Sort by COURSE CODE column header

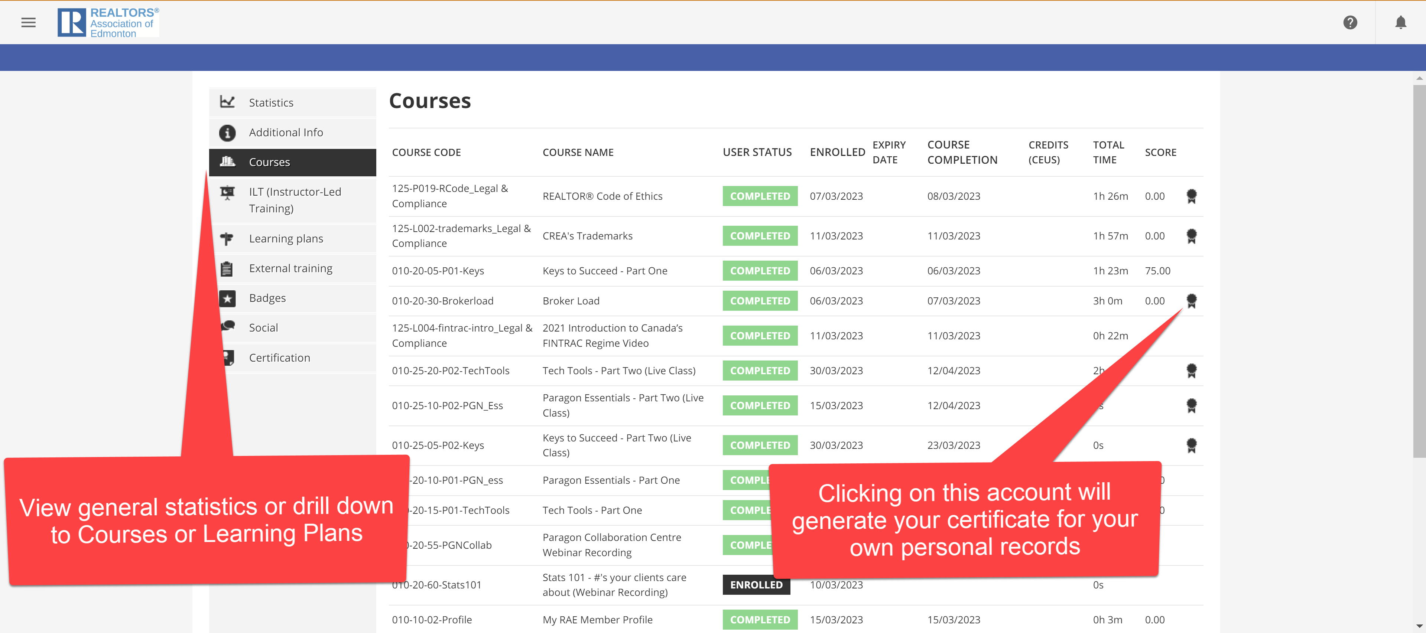tap(426, 152)
